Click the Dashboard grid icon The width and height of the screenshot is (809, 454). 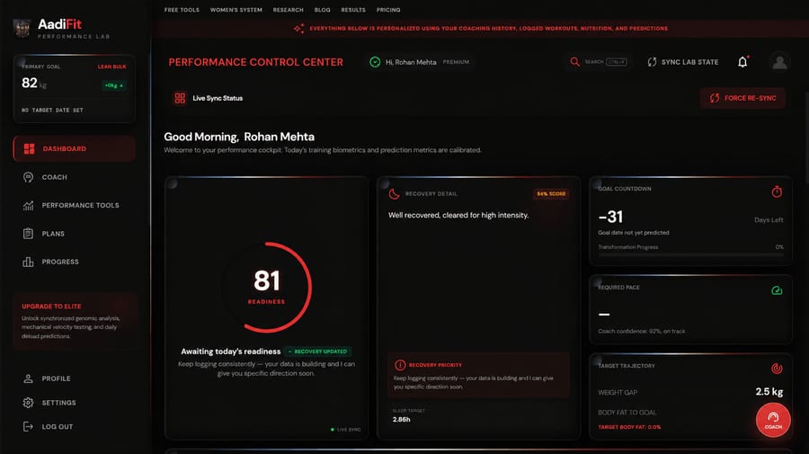coord(29,148)
